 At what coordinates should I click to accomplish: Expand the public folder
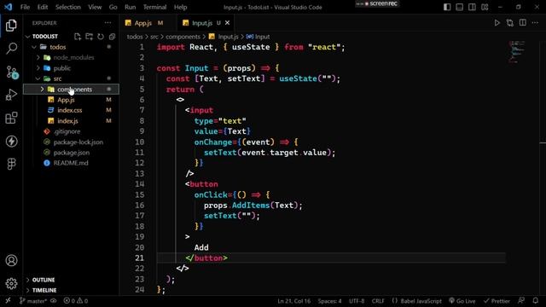[38, 68]
